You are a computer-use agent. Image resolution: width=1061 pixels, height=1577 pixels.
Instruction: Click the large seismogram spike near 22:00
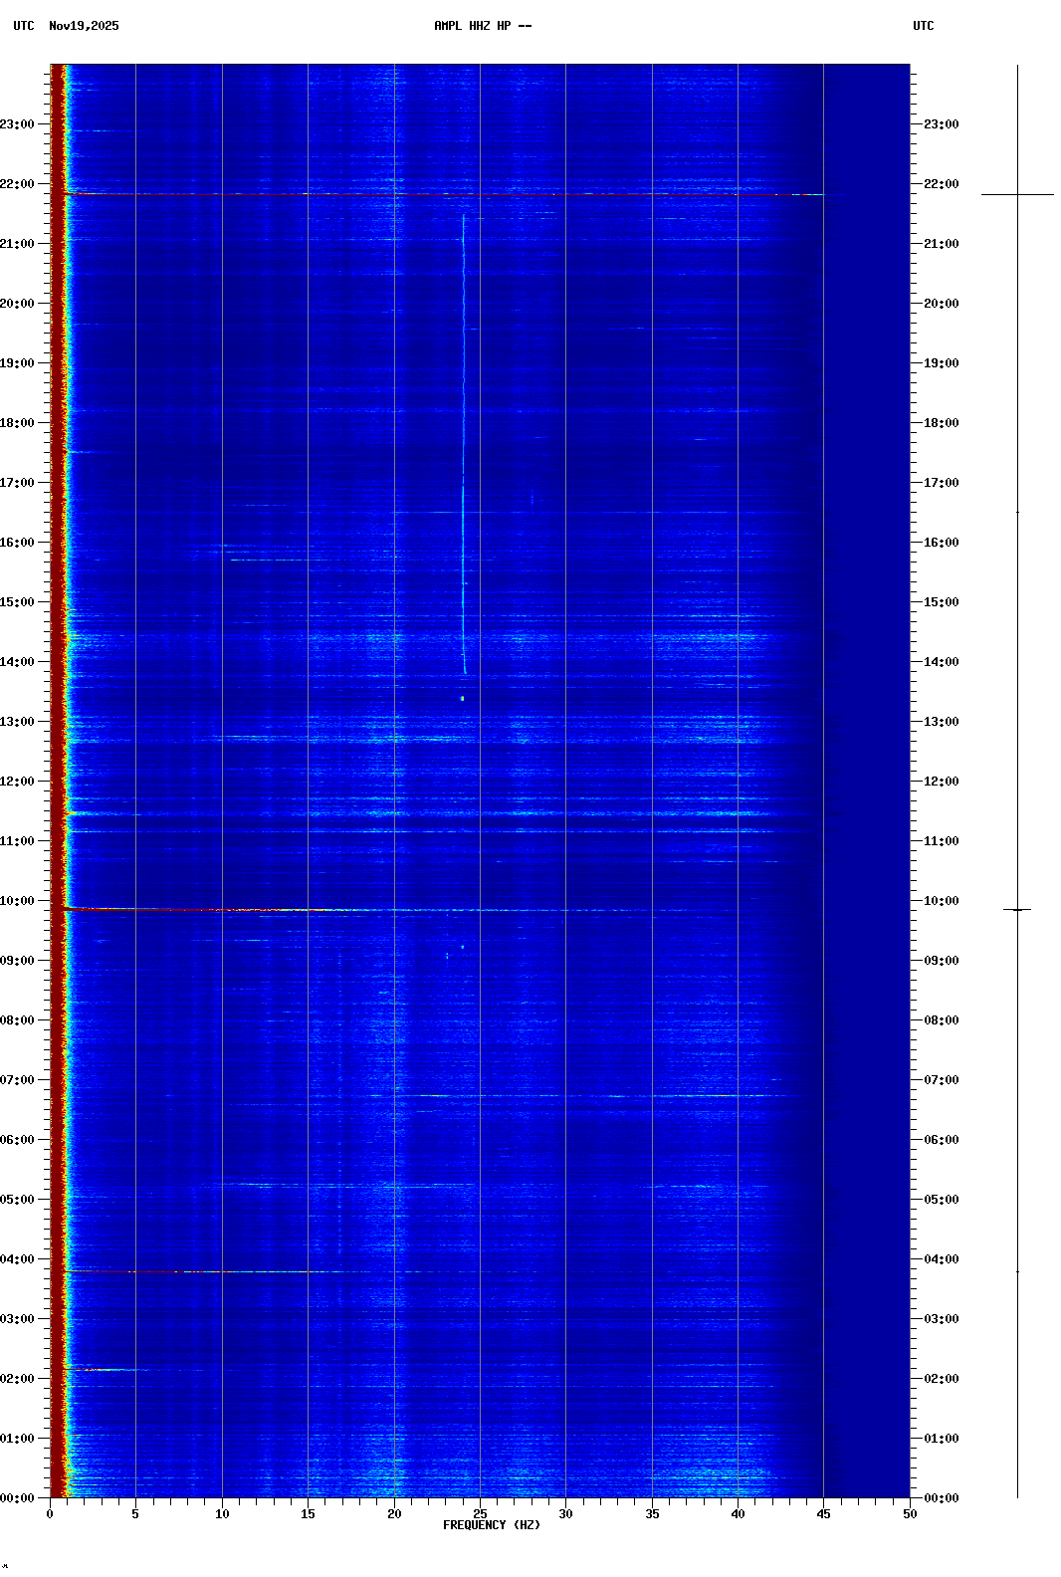tap(1017, 194)
